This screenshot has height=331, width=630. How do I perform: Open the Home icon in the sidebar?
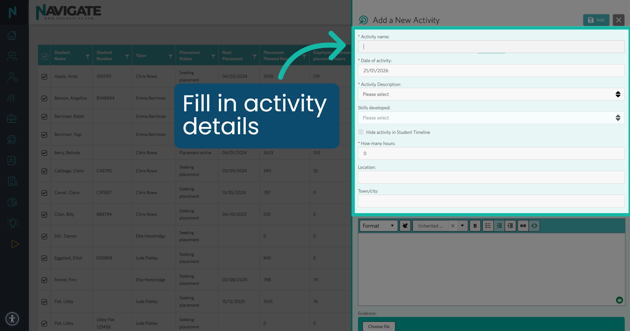(12, 35)
